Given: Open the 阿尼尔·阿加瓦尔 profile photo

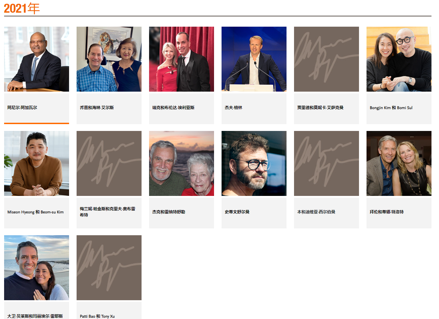Looking at the screenshot, I should tap(37, 59).
